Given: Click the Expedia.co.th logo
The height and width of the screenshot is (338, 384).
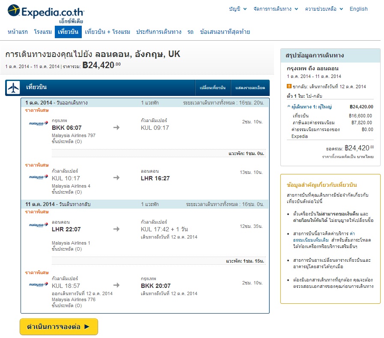Looking at the screenshot, I should (x=46, y=12).
